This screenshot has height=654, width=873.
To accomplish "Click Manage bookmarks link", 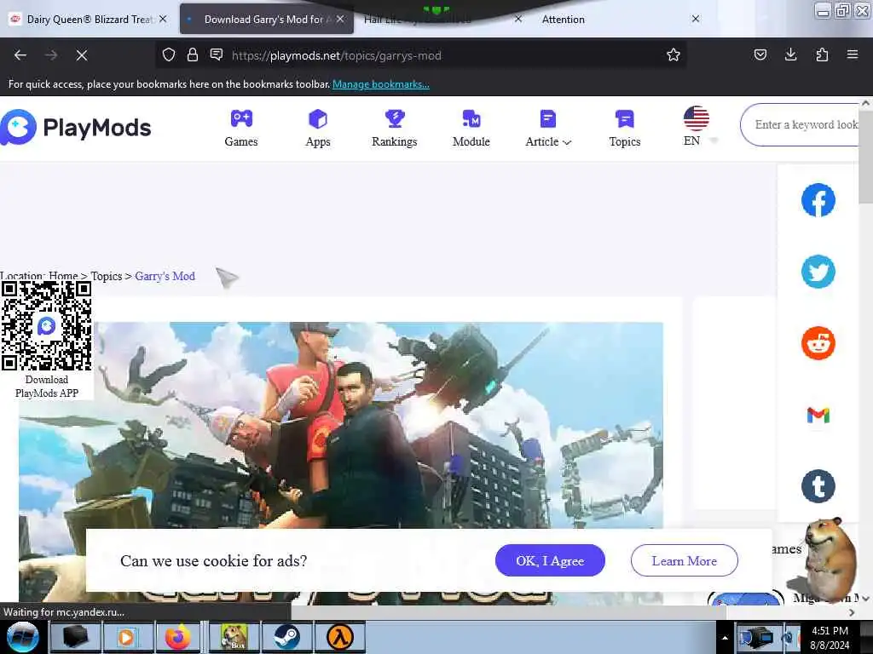I will (381, 84).
